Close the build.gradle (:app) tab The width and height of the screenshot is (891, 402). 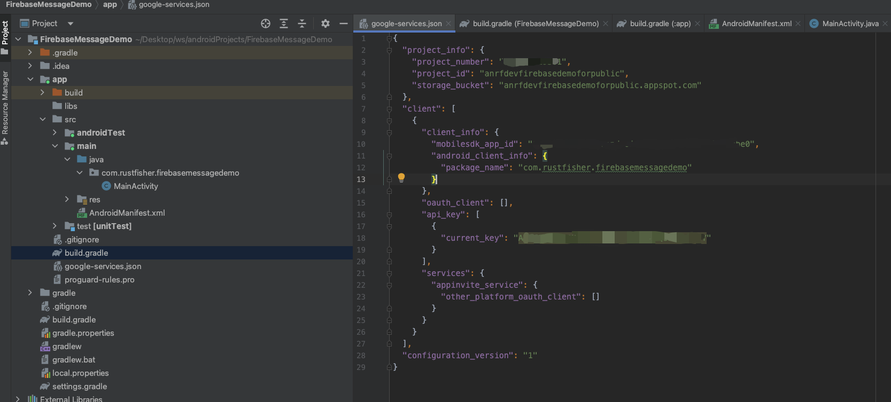tap(698, 23)
